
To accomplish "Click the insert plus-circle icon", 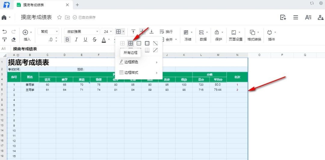I will click(x=25, y=32).
